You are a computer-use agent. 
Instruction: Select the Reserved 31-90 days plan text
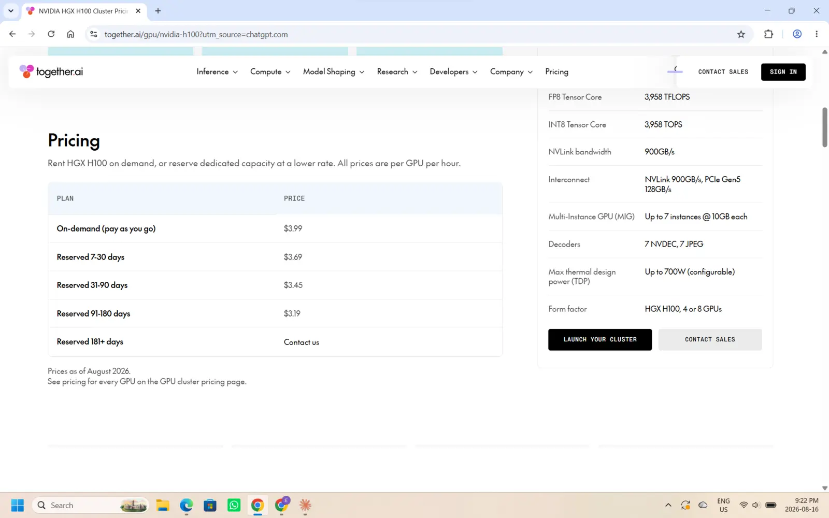pyautogui.click(x=92, y=285)
